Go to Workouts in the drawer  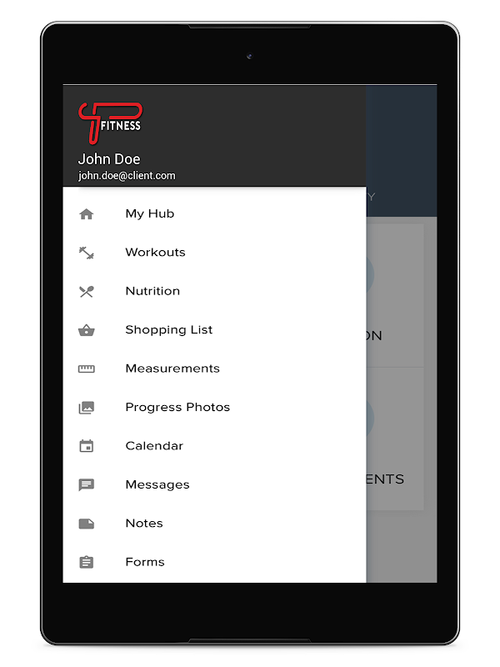point(214,253)
